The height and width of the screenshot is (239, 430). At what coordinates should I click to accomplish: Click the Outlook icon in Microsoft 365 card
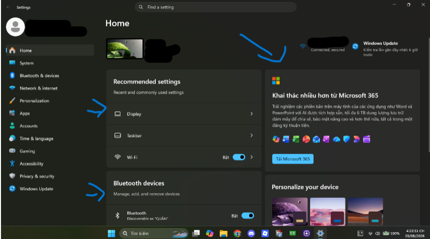tap(316, 139)
